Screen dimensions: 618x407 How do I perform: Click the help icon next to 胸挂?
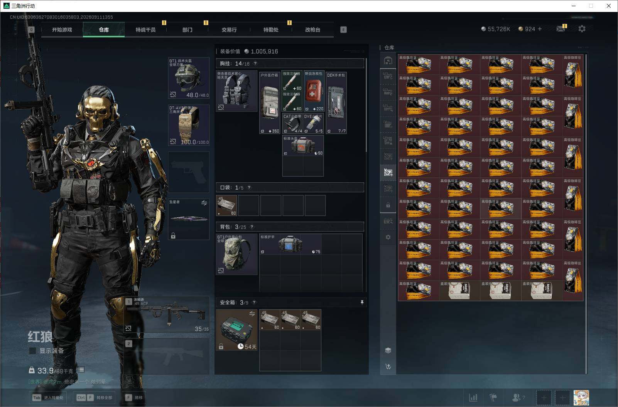255,64
